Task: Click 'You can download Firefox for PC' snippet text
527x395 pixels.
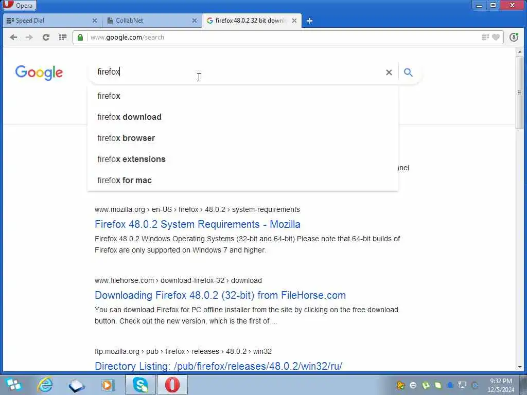Action: pyautogui.click(x=247, y=315)
